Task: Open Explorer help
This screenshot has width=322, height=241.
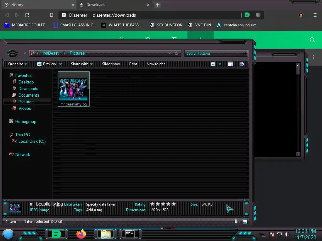Action: (x=242, y=64)
